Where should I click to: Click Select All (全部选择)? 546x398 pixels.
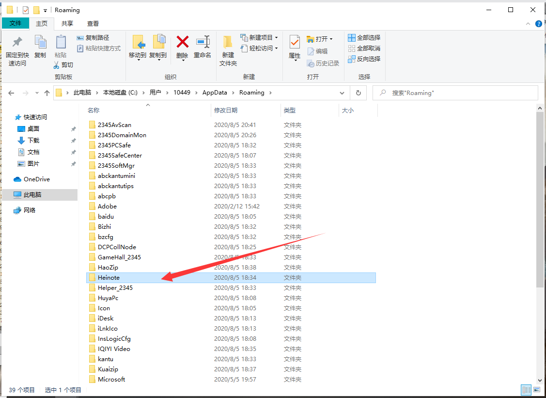[x=364, y=38]
